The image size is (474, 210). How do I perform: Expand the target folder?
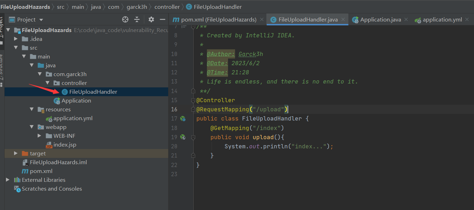click(x=16, y=153)
